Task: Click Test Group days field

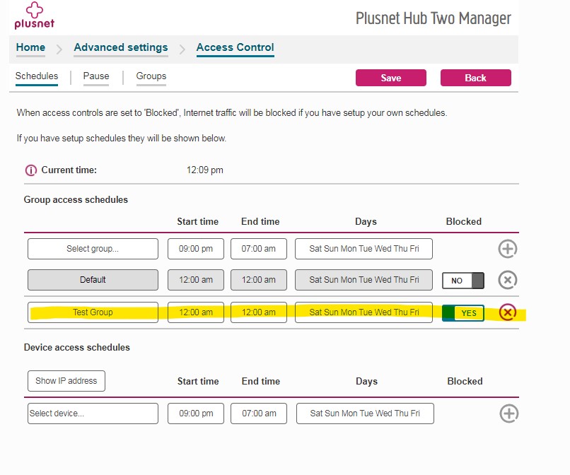Action: click(x=364, y=312)
